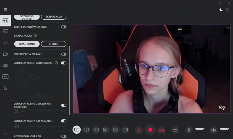Adjust the microphone level slider
Image resolution: width=233 pixels, height=139 pixels.
pyautogui.click(x=200, y=129)
